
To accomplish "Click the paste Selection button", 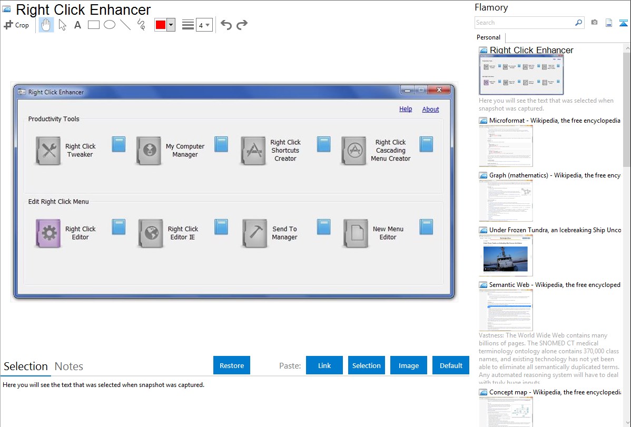I will coord(367,365).
